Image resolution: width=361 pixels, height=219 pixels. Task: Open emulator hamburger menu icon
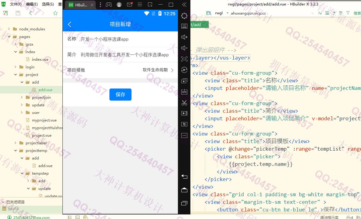[140, 5]
